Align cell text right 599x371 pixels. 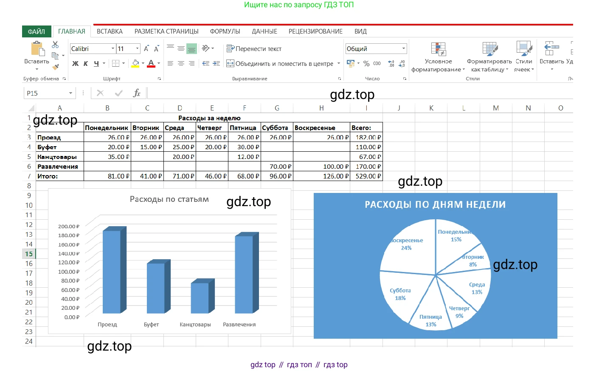click(x=191, y=63)
